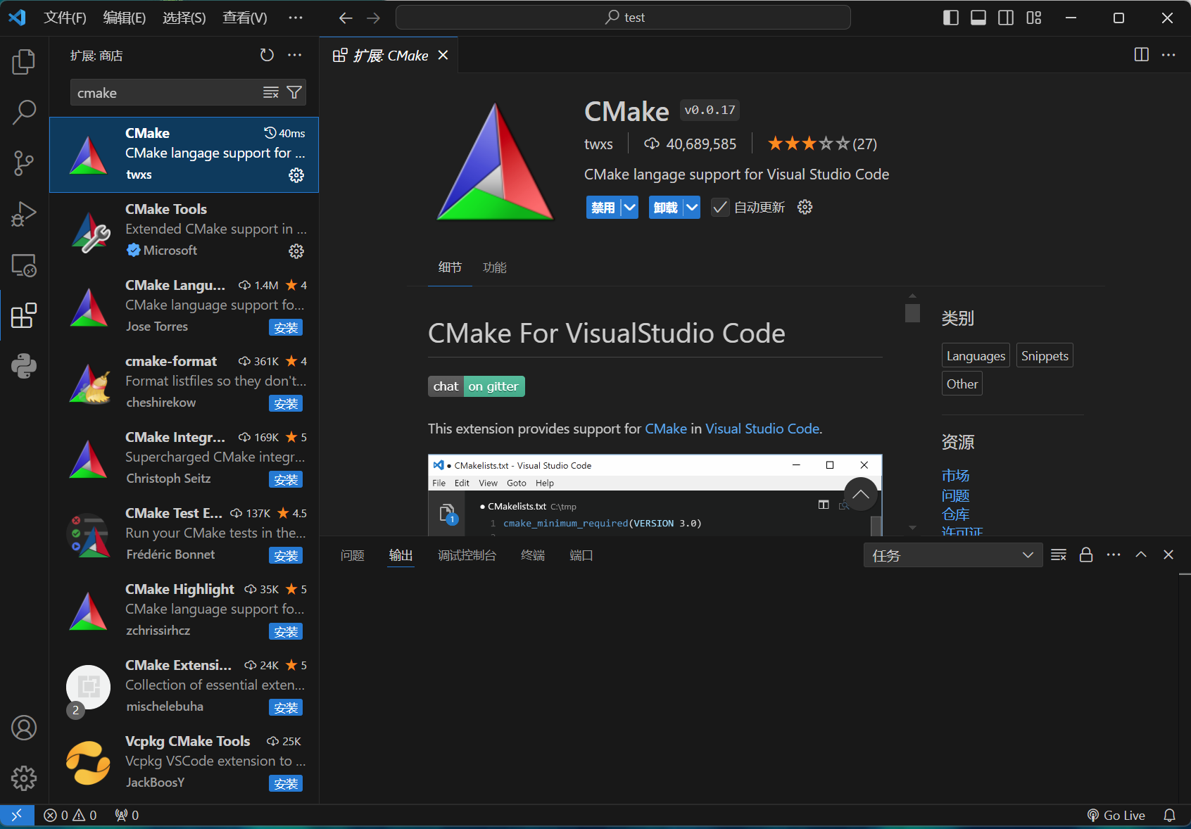The image size is (1191, 829).
Task: Open the Python view in activity bar
Action: (24, 366)
